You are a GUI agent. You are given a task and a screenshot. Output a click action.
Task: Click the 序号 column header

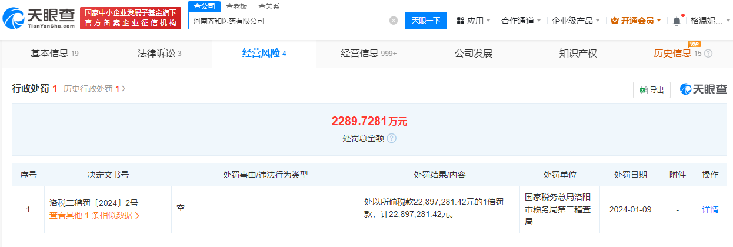[28, 175]
